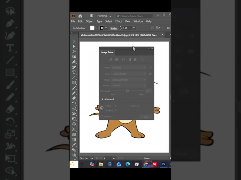
Task: Select the Mesh tool
Action: point(74,135)
